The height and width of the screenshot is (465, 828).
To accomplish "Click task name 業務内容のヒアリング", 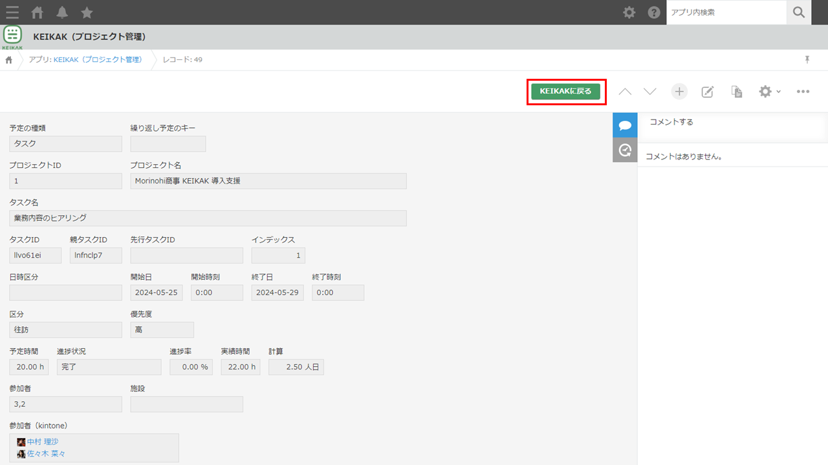I will tap(208, 218).
